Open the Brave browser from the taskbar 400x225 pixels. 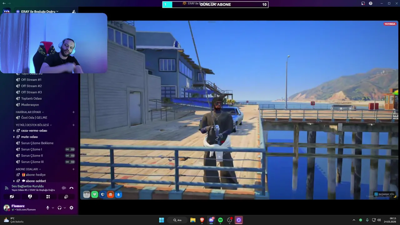click(202, 220)
